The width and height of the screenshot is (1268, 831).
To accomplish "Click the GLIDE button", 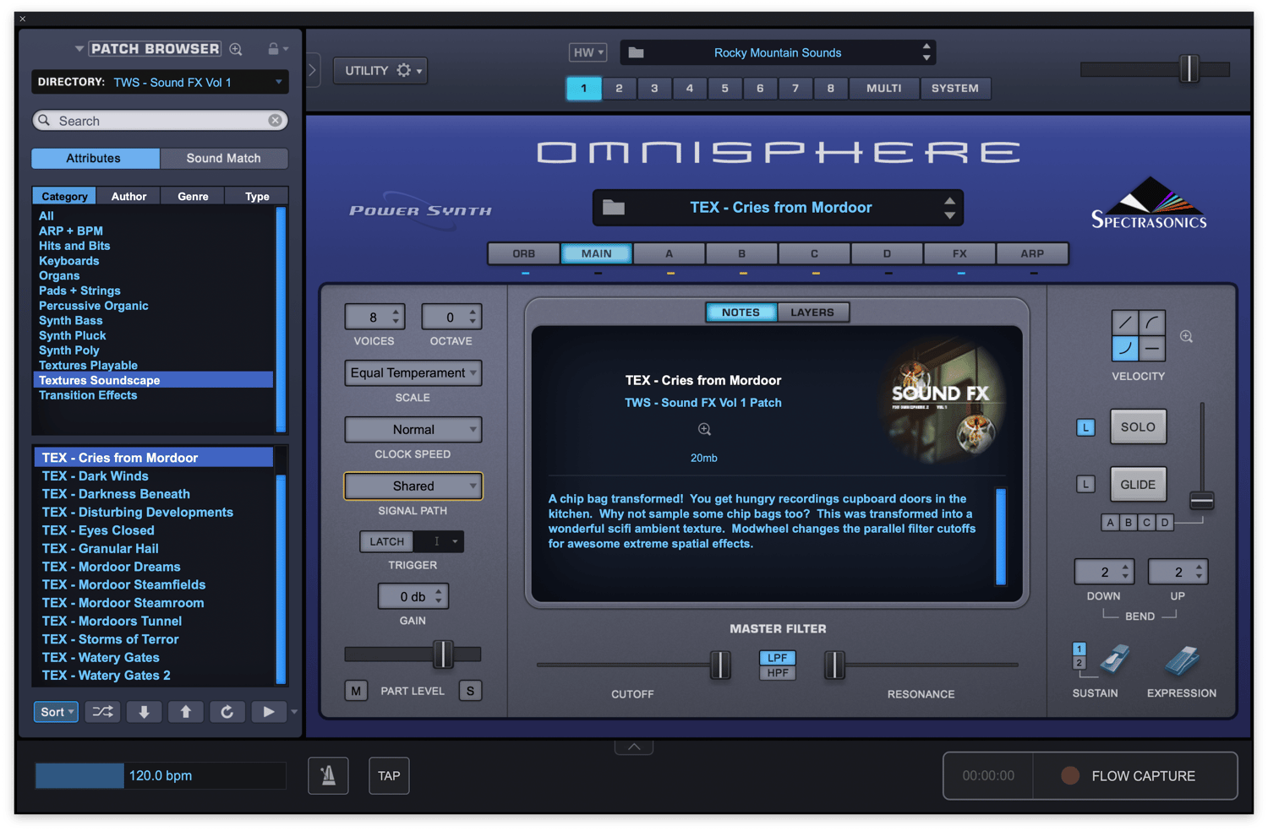I will coord(1138,485).
